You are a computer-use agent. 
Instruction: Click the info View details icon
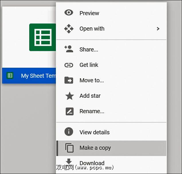(x=69, y=132)
